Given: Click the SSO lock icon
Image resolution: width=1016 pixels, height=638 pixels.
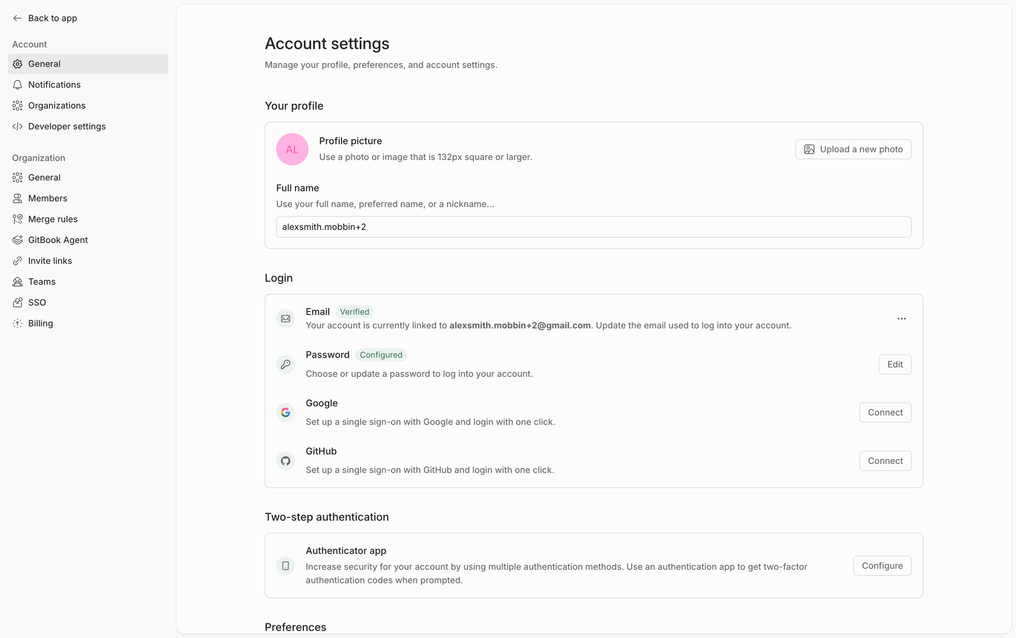Looking at the screenshot, I should [17, 302].
